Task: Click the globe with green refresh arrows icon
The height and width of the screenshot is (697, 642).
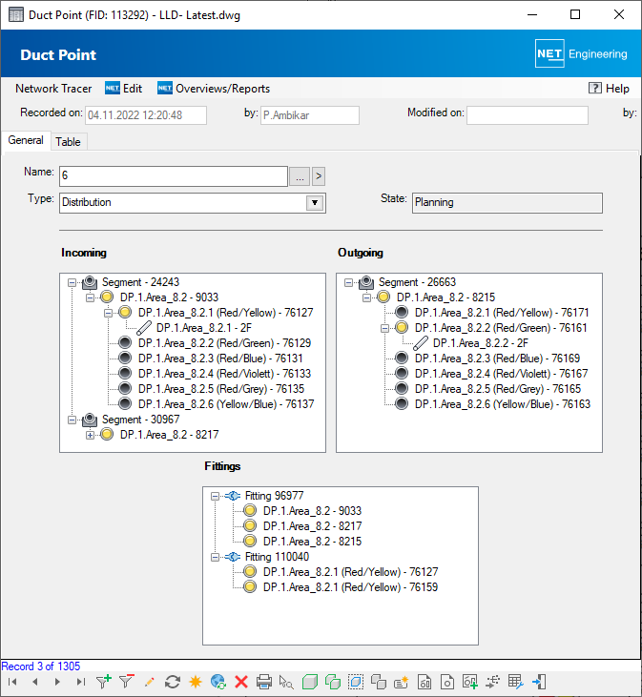Action: tap(218, 682)
